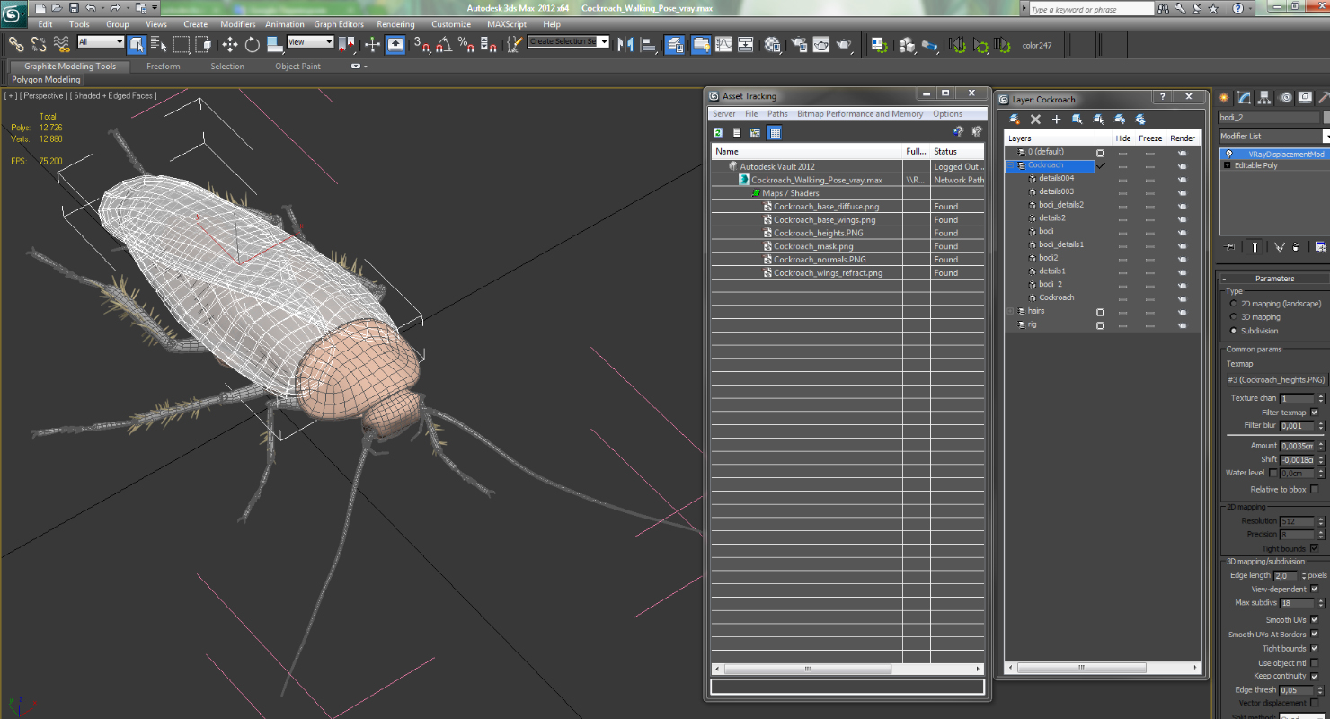Select Subdivision type radio
This screenshot has height=719, width=1330.
(1233, 331)
